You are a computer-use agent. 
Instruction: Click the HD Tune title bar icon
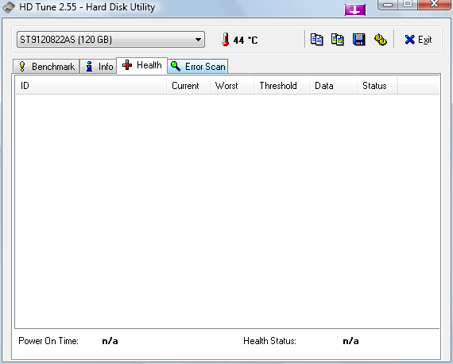[x=9, y=7]
